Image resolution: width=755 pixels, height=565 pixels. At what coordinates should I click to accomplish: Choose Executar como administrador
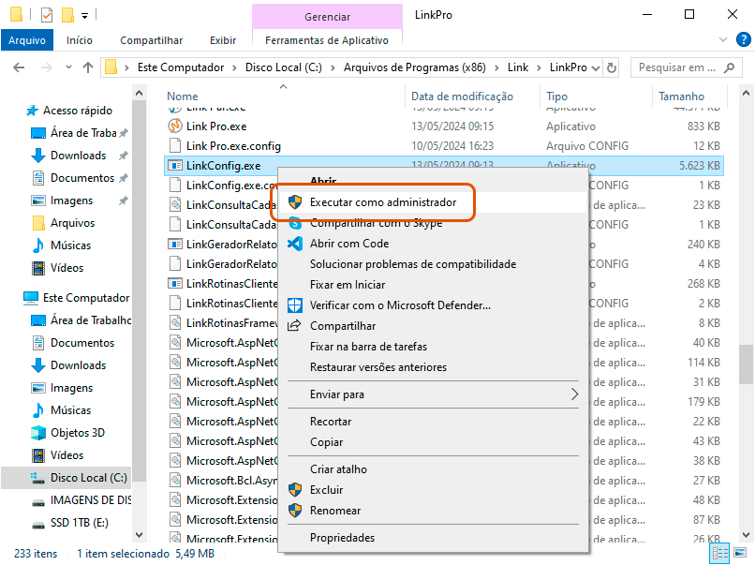(383, 202)
